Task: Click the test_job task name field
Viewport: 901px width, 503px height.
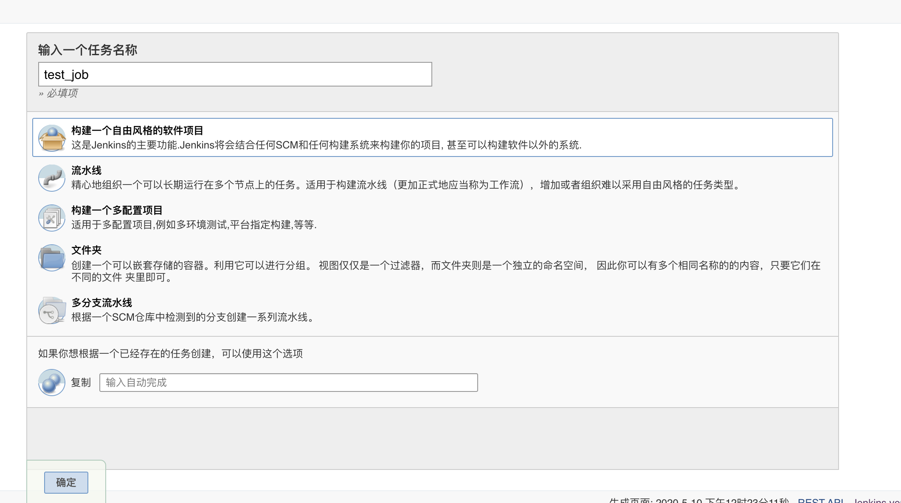Action: [x=235, y=75]
